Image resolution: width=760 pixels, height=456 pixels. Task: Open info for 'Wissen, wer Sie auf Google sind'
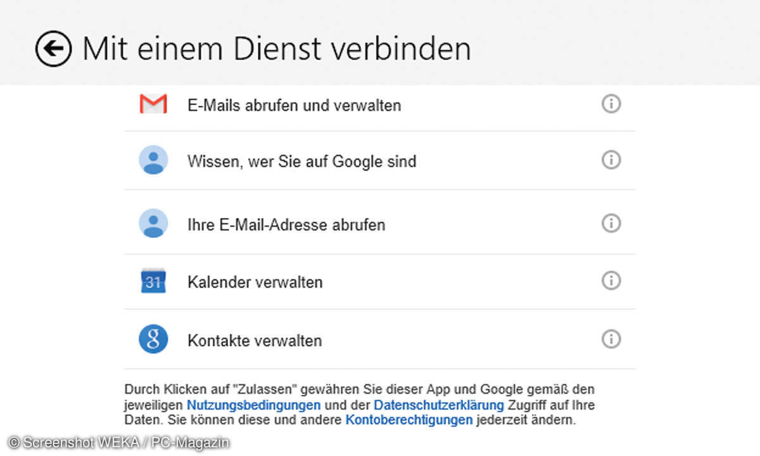[611, 160]
